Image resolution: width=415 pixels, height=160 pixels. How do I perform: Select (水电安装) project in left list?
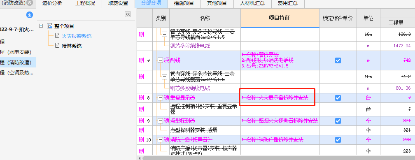coord(18,52)
